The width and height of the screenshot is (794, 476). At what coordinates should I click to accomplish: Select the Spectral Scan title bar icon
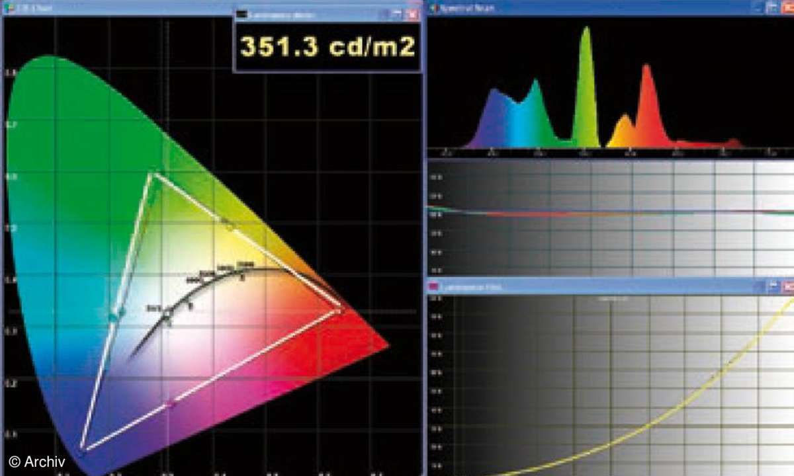[x=433, y=7]
